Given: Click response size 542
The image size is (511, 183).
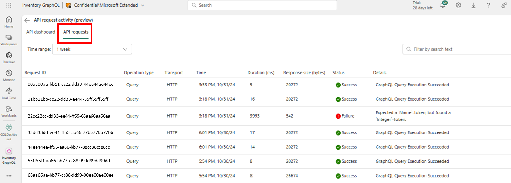Looking at the screenshot, I should pos(290,116).
